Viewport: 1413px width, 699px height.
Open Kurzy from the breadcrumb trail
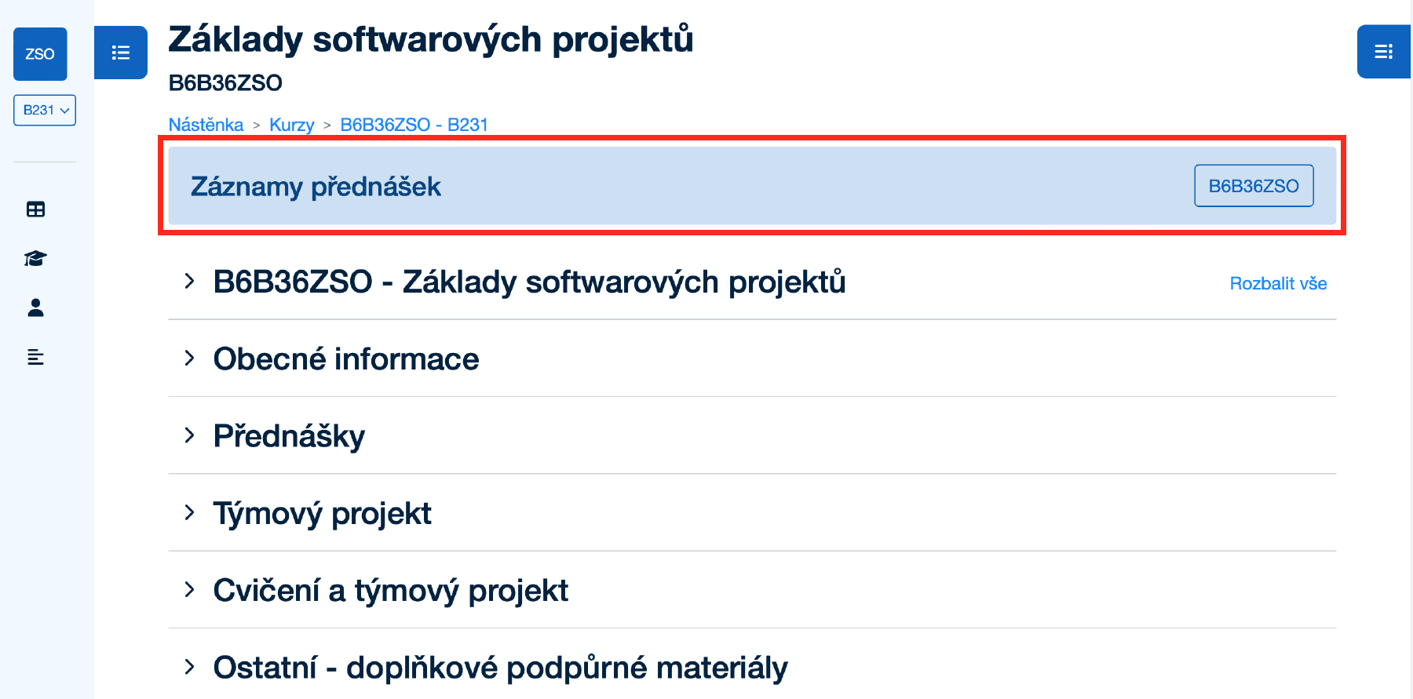(292, 124)
